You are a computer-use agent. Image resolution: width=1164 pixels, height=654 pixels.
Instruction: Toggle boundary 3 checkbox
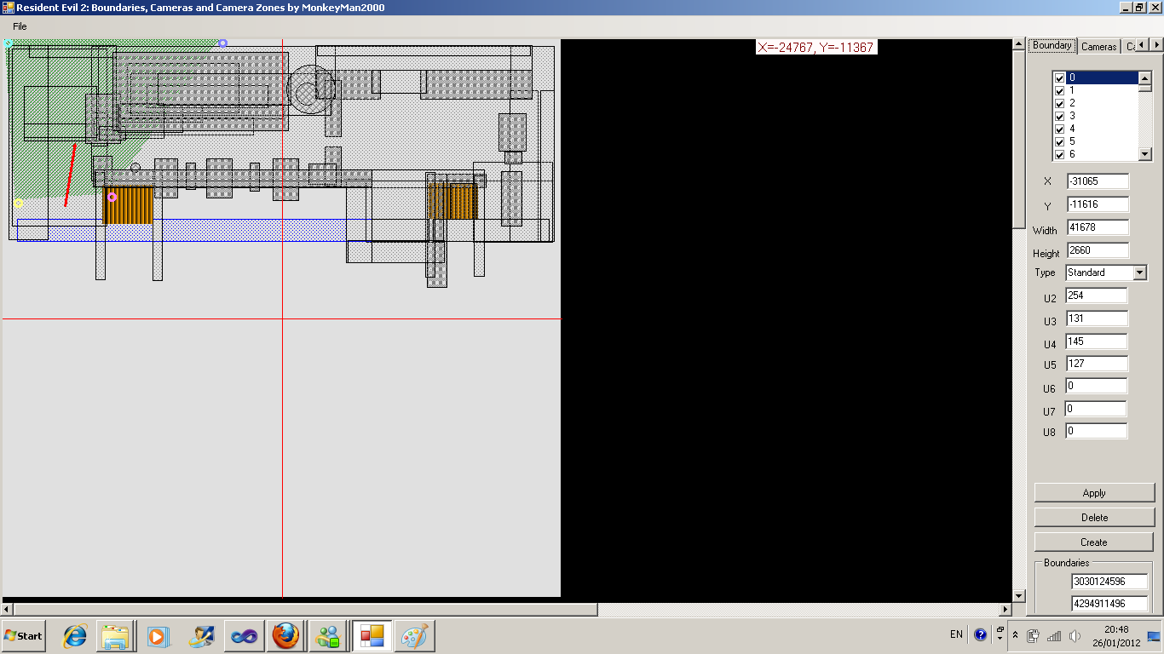(x=1060, y=117)
